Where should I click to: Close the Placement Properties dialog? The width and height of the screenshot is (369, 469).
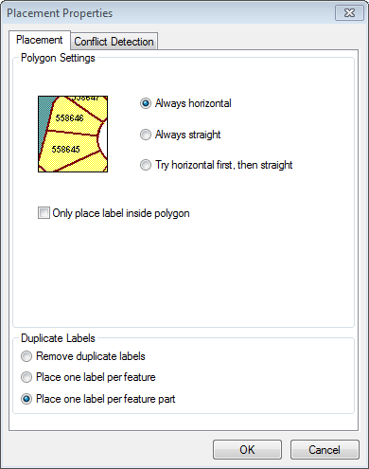click(349, 13)
